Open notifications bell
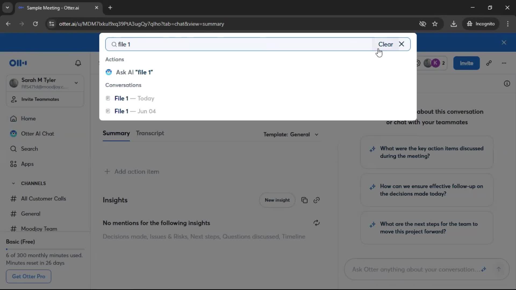This screenshot has height=290, width=516. [x=78, y=63]
